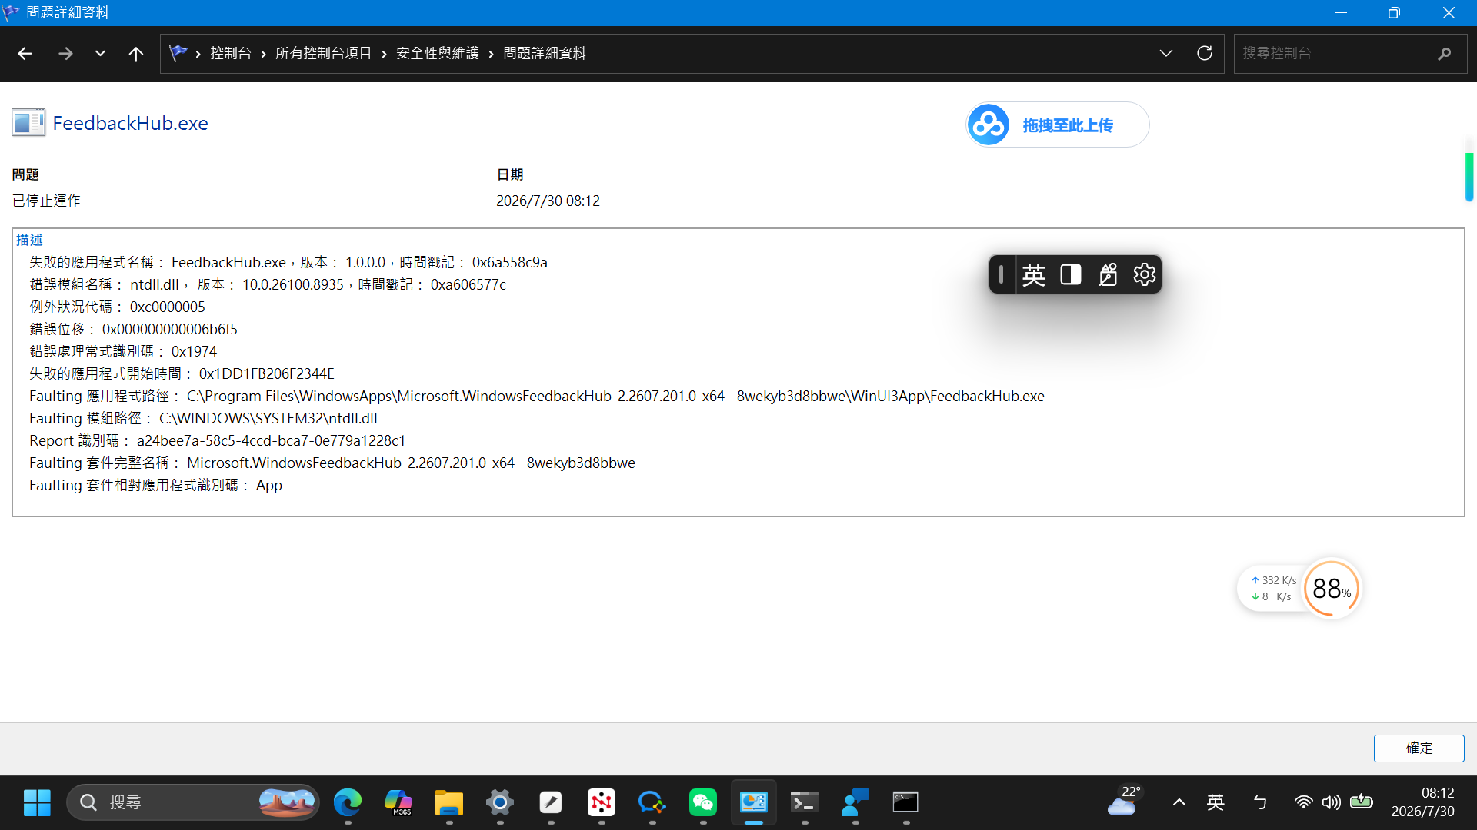The width and height of the screenshot is (1477, 830).
Task: Select 安全性與維護 in the breadcrumb
Action: [x=438, y=53]
